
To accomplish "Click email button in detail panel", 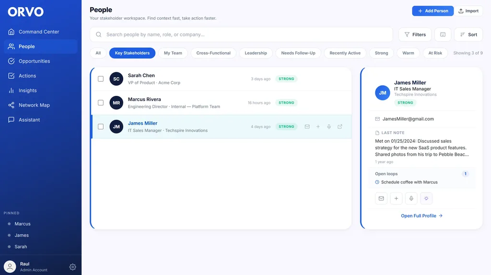I will pyautogui.click(x=381, y=198).
